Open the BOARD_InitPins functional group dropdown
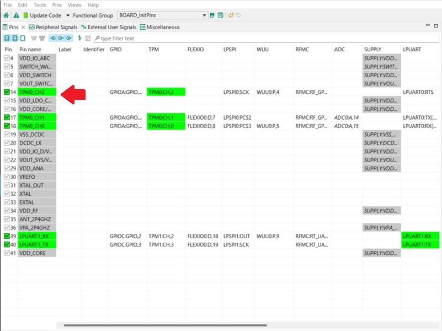 click(204, 15)
